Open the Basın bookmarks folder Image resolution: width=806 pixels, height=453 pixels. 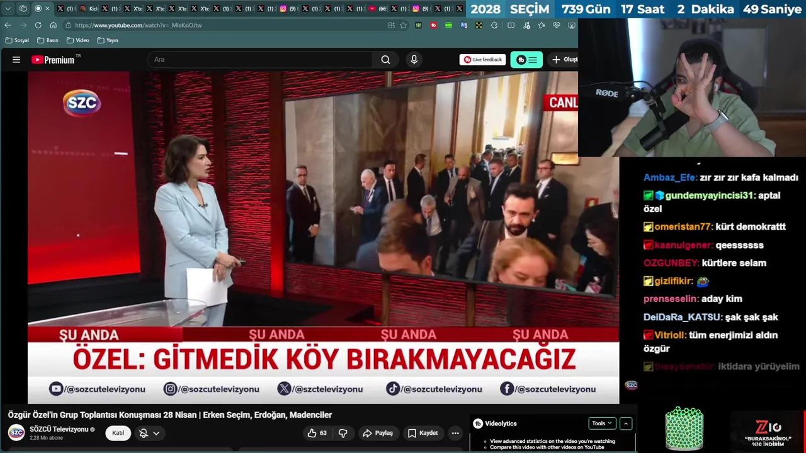pyautogui.click(x=48, y=40)
